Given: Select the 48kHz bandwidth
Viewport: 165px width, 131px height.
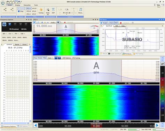Looking at the screenshot, I should pyautogui.click(x=25, y=37).
